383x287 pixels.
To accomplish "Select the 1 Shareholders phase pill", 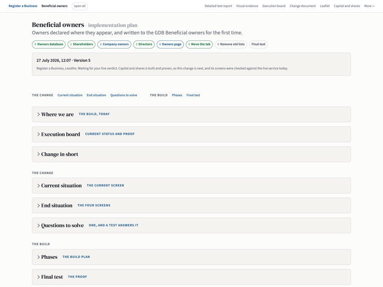I will click(81, 44).
